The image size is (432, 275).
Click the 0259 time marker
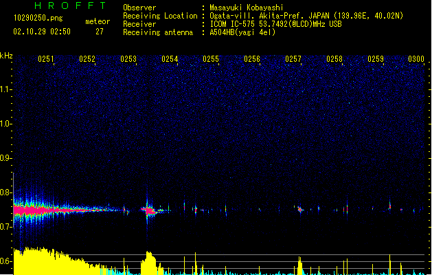point(376,59)
